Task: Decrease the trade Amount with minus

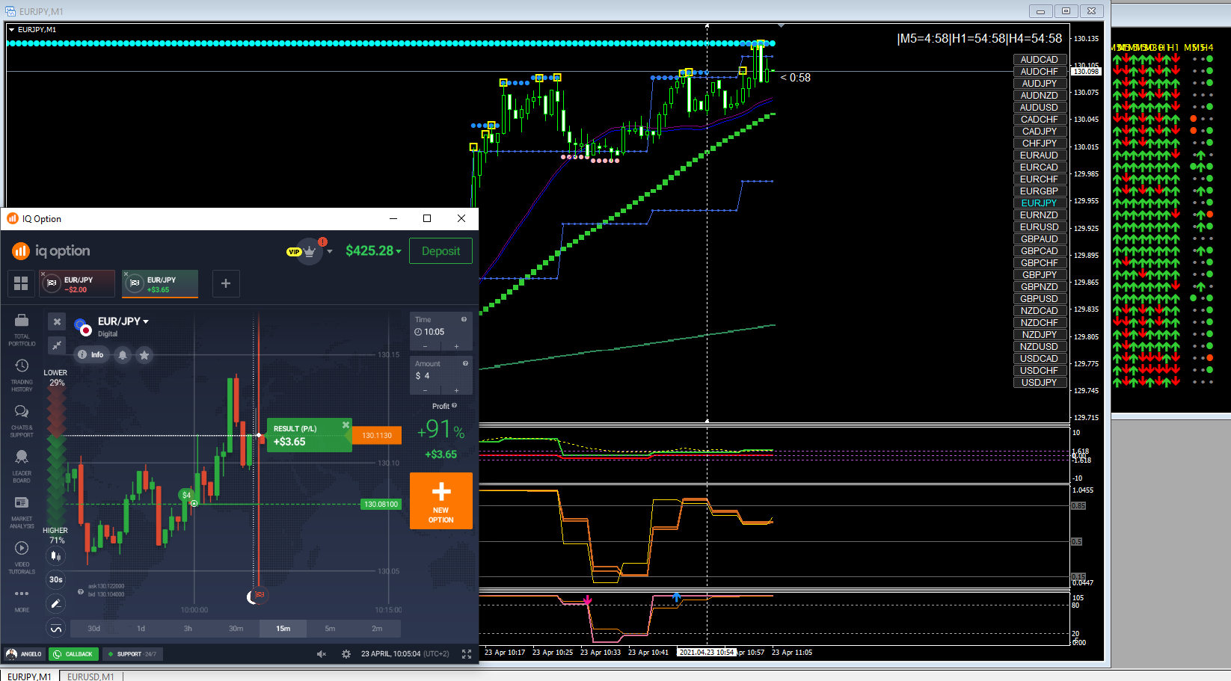Action: 426,390
